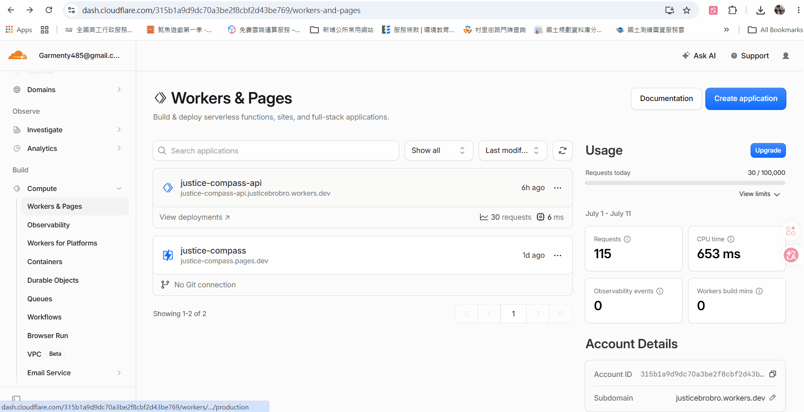The width and height of the screenshot is (804, 412).
Task: Focus the Search applications field
Action: click(276, 151)
